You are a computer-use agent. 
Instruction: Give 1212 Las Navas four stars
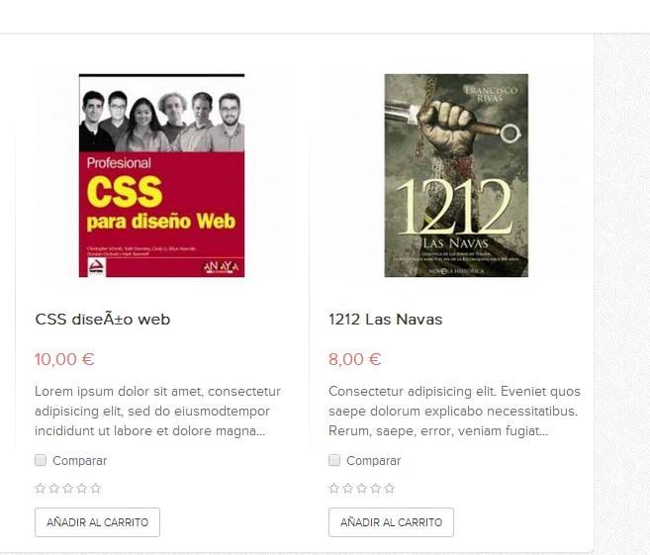(x=376, y=489)
